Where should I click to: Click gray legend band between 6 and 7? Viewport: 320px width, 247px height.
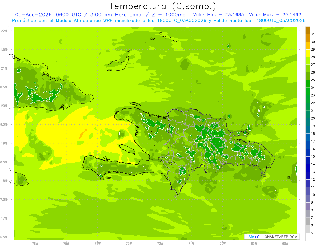point(307,221)
